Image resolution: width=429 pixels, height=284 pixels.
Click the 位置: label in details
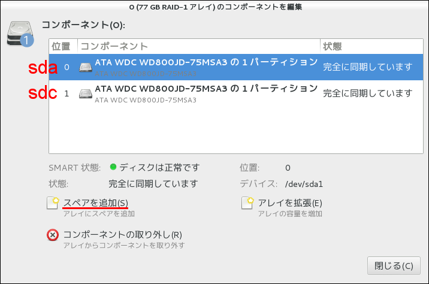click(x=249, y=167)
